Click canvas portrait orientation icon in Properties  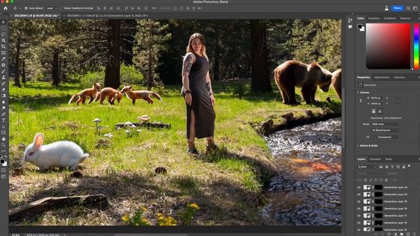pyautogui.click(x=373, y=111)
